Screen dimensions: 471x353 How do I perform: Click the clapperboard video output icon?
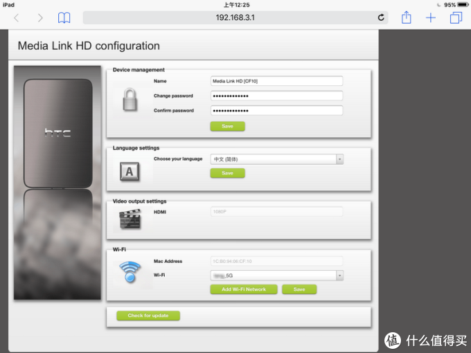130,219
